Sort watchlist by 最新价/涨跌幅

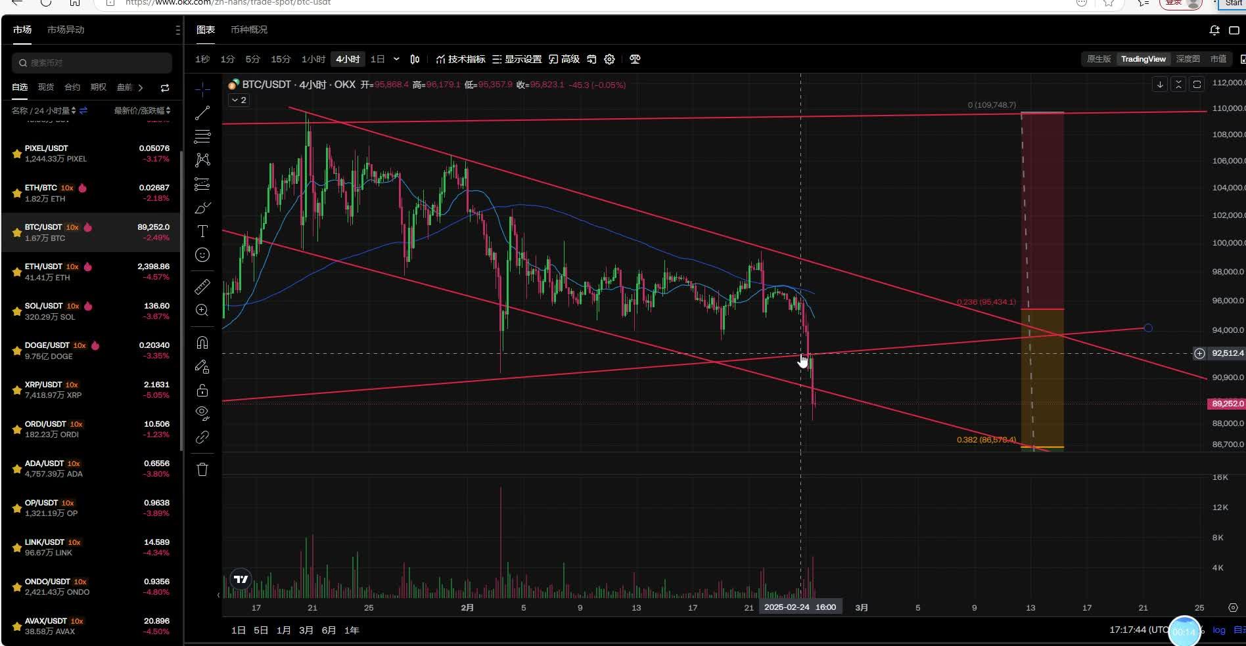coord(142,110)
